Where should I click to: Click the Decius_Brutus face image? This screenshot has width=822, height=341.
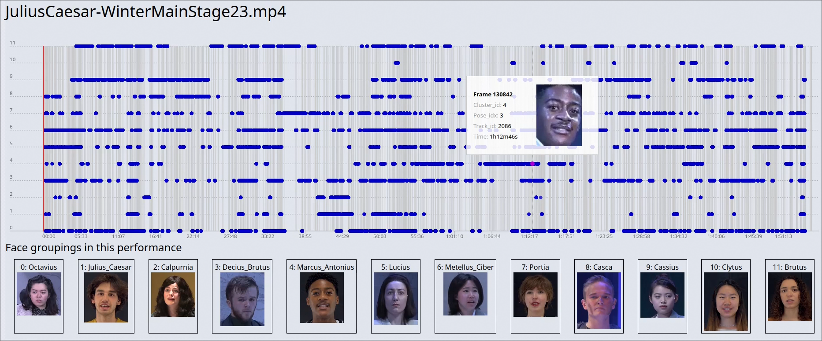(242, 299)
